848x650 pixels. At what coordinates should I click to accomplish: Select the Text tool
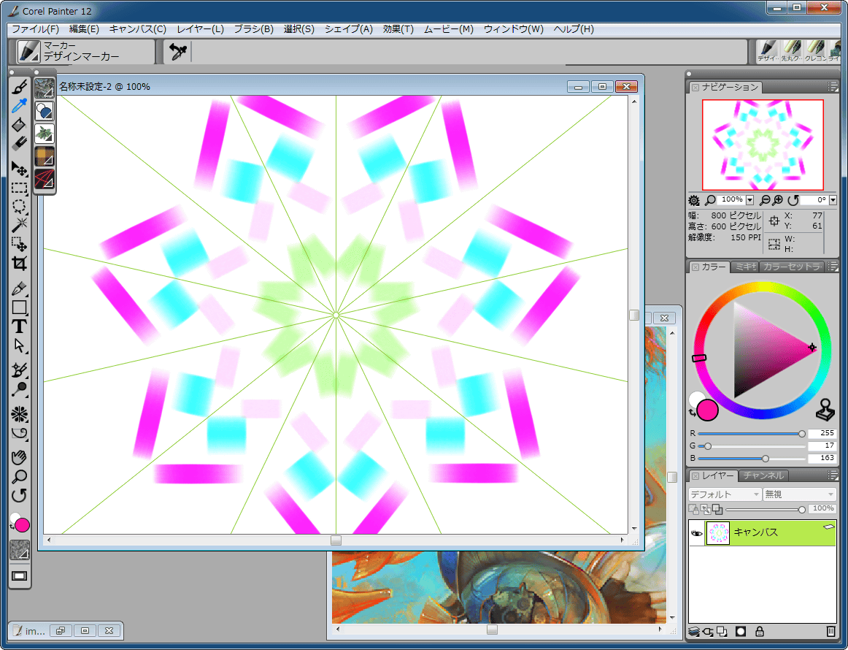(x=19, y=326)
